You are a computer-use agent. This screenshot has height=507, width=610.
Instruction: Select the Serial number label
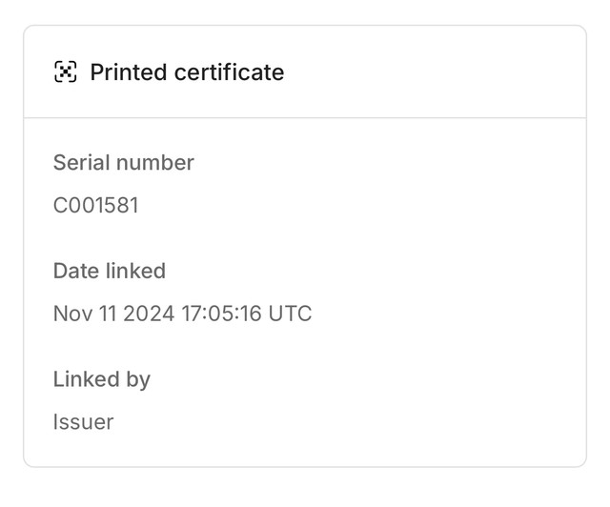124,162
